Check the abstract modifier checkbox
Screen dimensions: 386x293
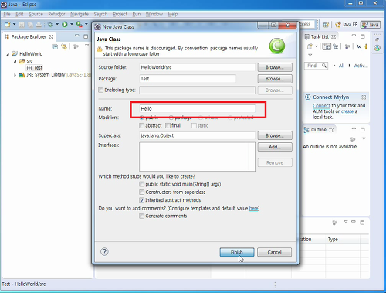pyautogui.click(x=141, y=125)
